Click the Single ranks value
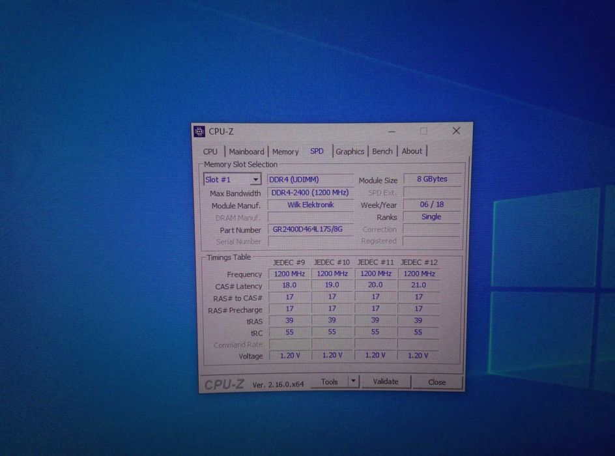Viewport: 615px width, 456px height. (431, 217)
